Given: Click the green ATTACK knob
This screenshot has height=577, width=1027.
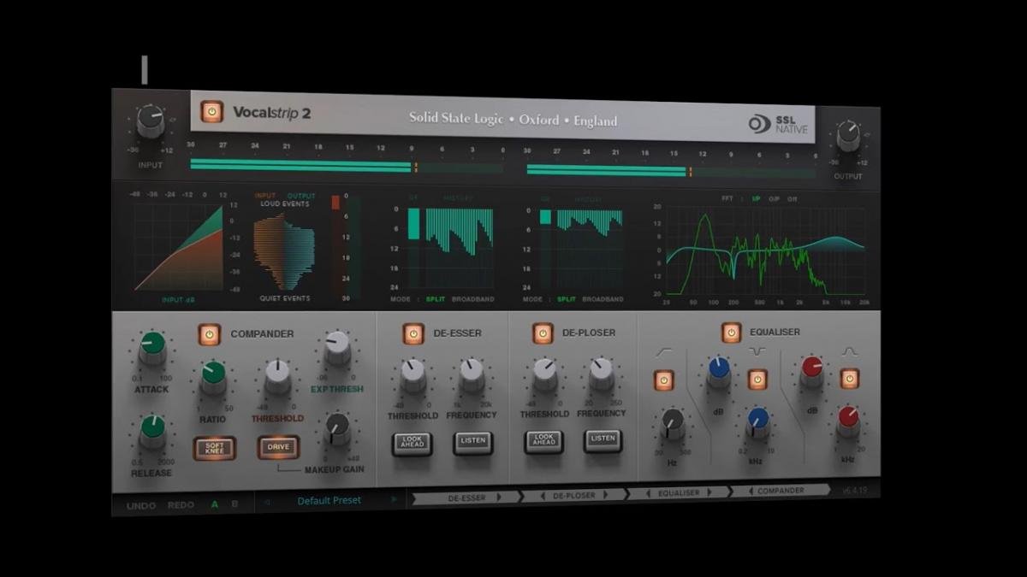Looking at the screenshot, I should 152,349.
